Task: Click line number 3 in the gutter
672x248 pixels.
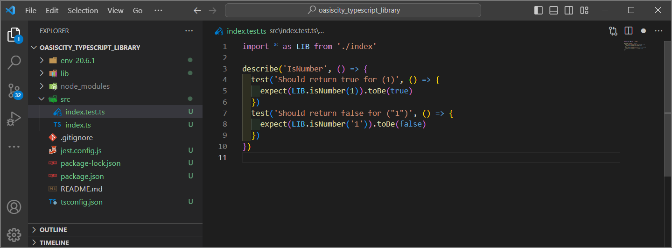Action: point(225,69)
